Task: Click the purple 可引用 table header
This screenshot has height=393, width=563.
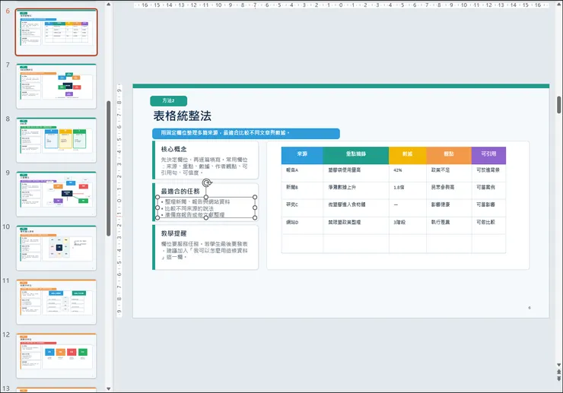Action: (488, 154)
